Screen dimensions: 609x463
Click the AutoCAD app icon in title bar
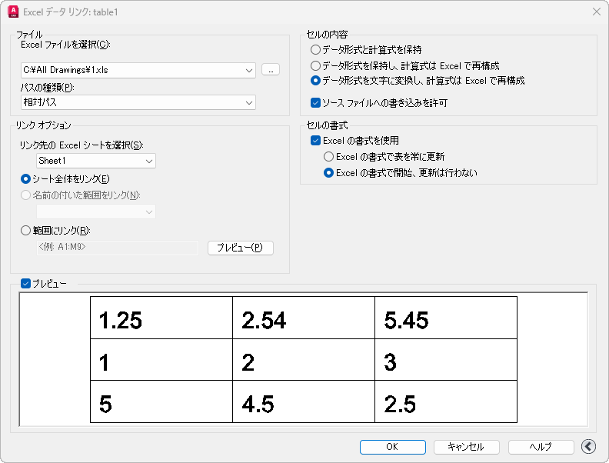[13, 12]
